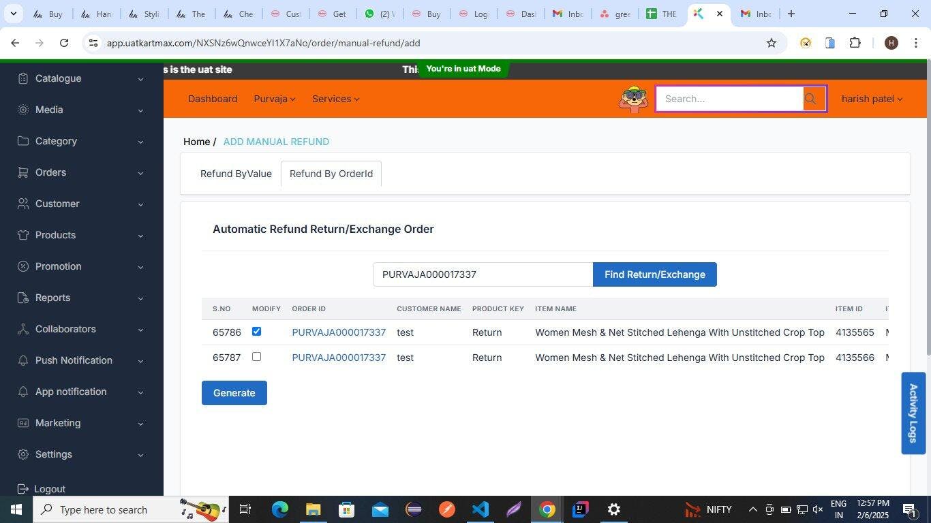
Task: Open the browser Extensions puzzle icon
Action: tap(855, 43)
